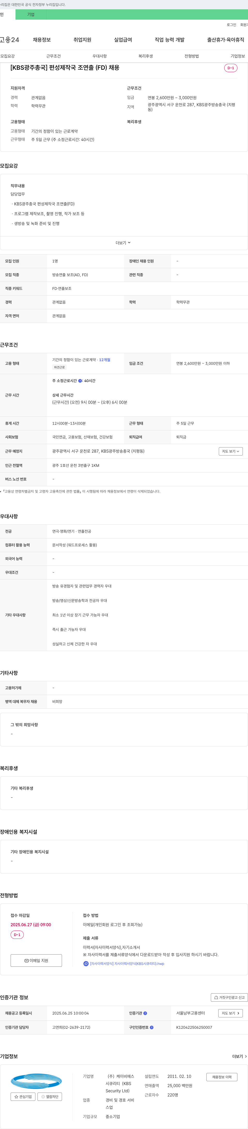This screenshot has width=248, height=1129.
Task: Open the 채용정보 이력 button
Action: (222, 1077)
